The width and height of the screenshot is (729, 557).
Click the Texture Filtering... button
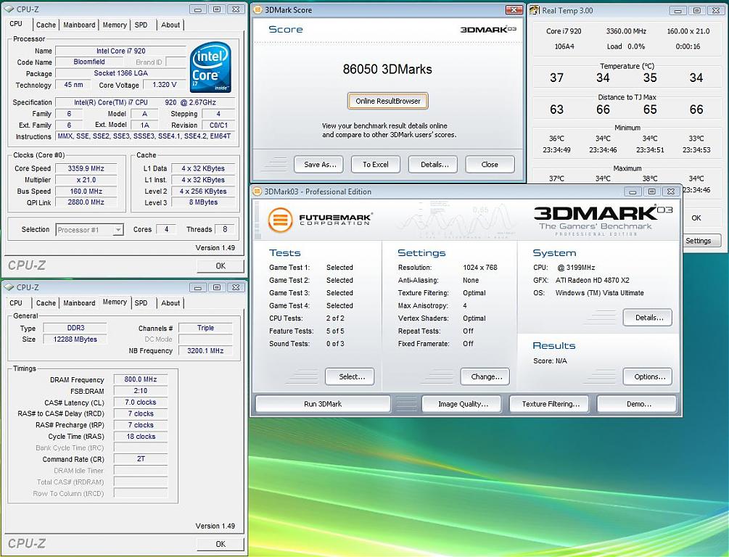(551, 404)
